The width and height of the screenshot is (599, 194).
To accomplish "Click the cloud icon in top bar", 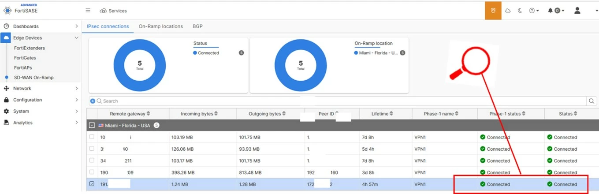I will (508, 11).
